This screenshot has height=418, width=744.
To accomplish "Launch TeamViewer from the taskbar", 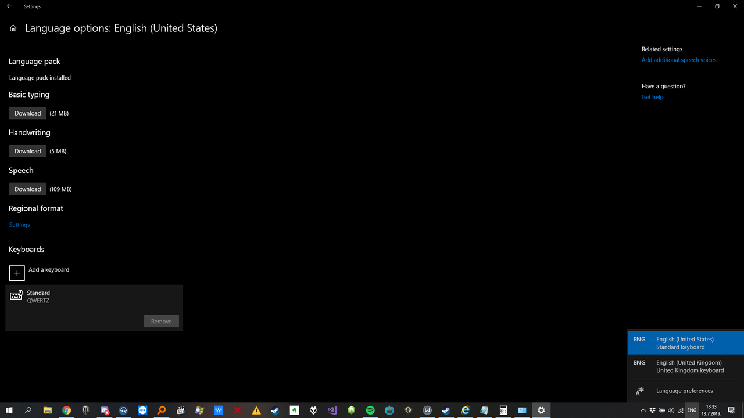I will [x=142, y=410].
